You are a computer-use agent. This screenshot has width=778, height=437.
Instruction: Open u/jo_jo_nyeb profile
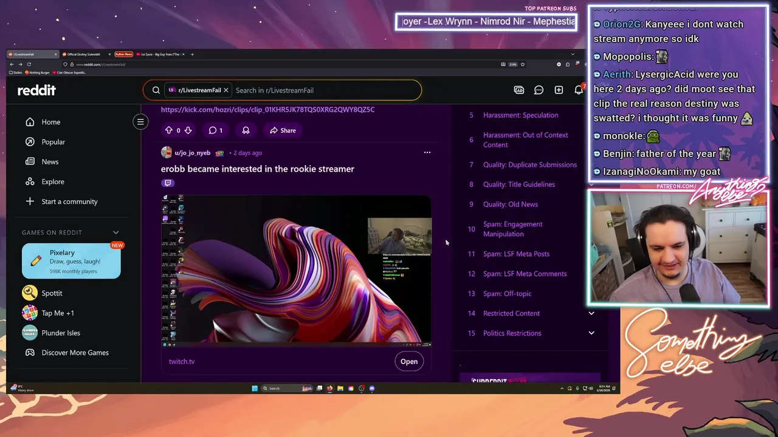coord(192,153)
